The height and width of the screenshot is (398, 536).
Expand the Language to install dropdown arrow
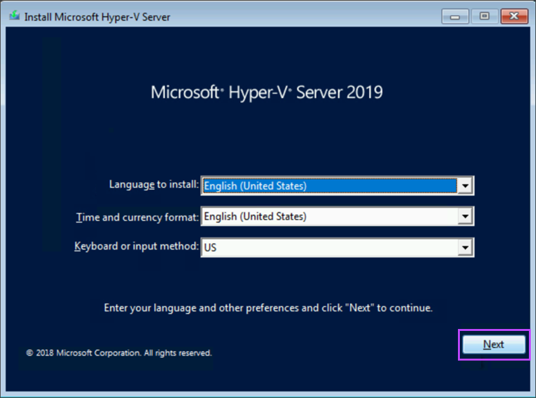pyautogui.click(x=465, y=186)
